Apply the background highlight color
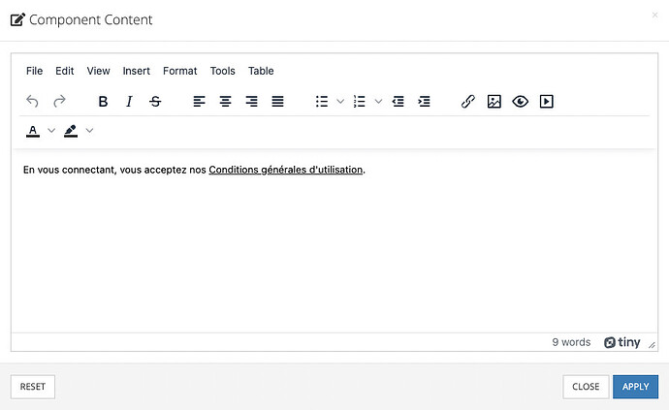Image resolution: width=669 pixels, height=410 pixels. [x=71, y=131]
